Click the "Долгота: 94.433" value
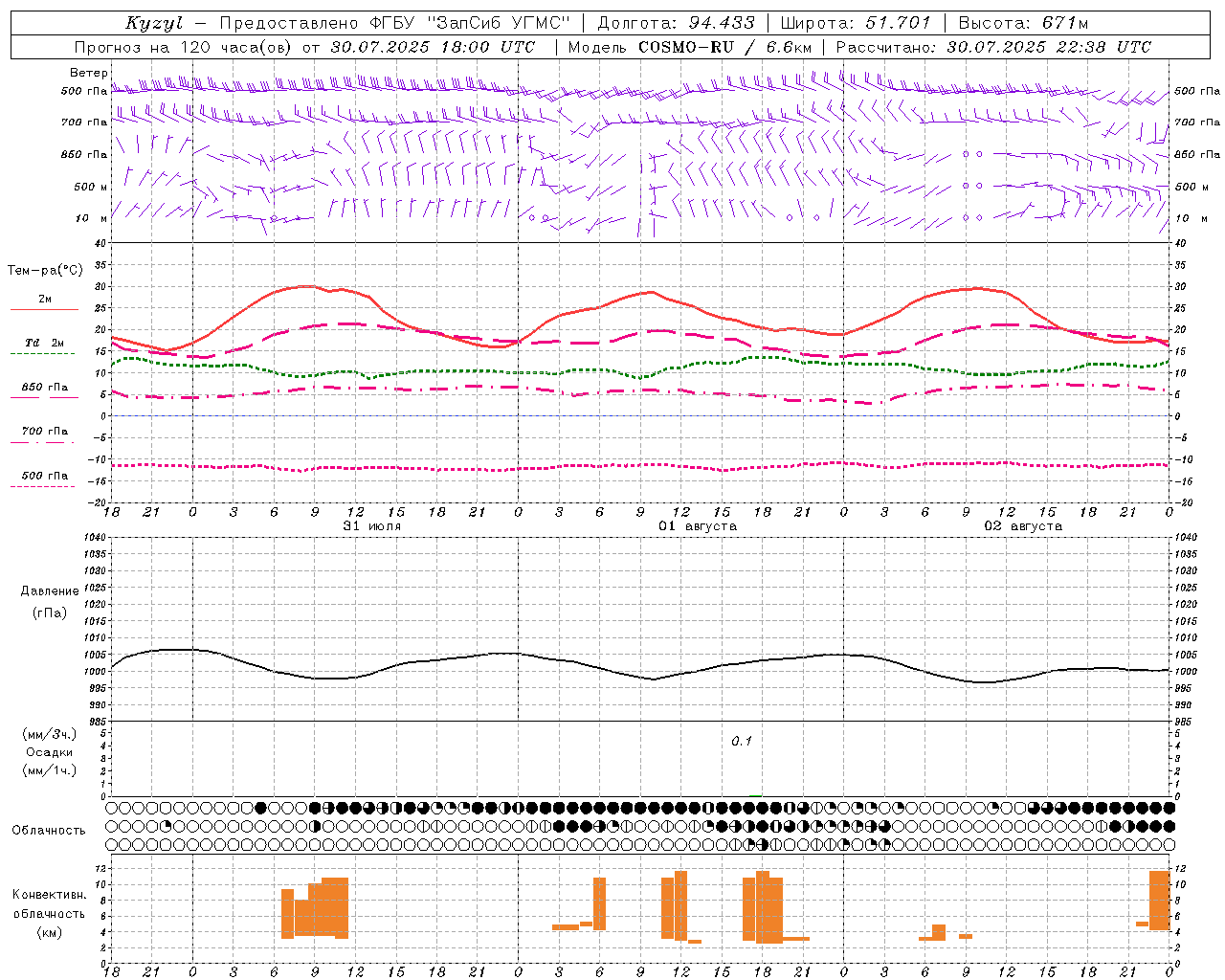Viewport: 1225px width, 980px height. tap(677, 23)
